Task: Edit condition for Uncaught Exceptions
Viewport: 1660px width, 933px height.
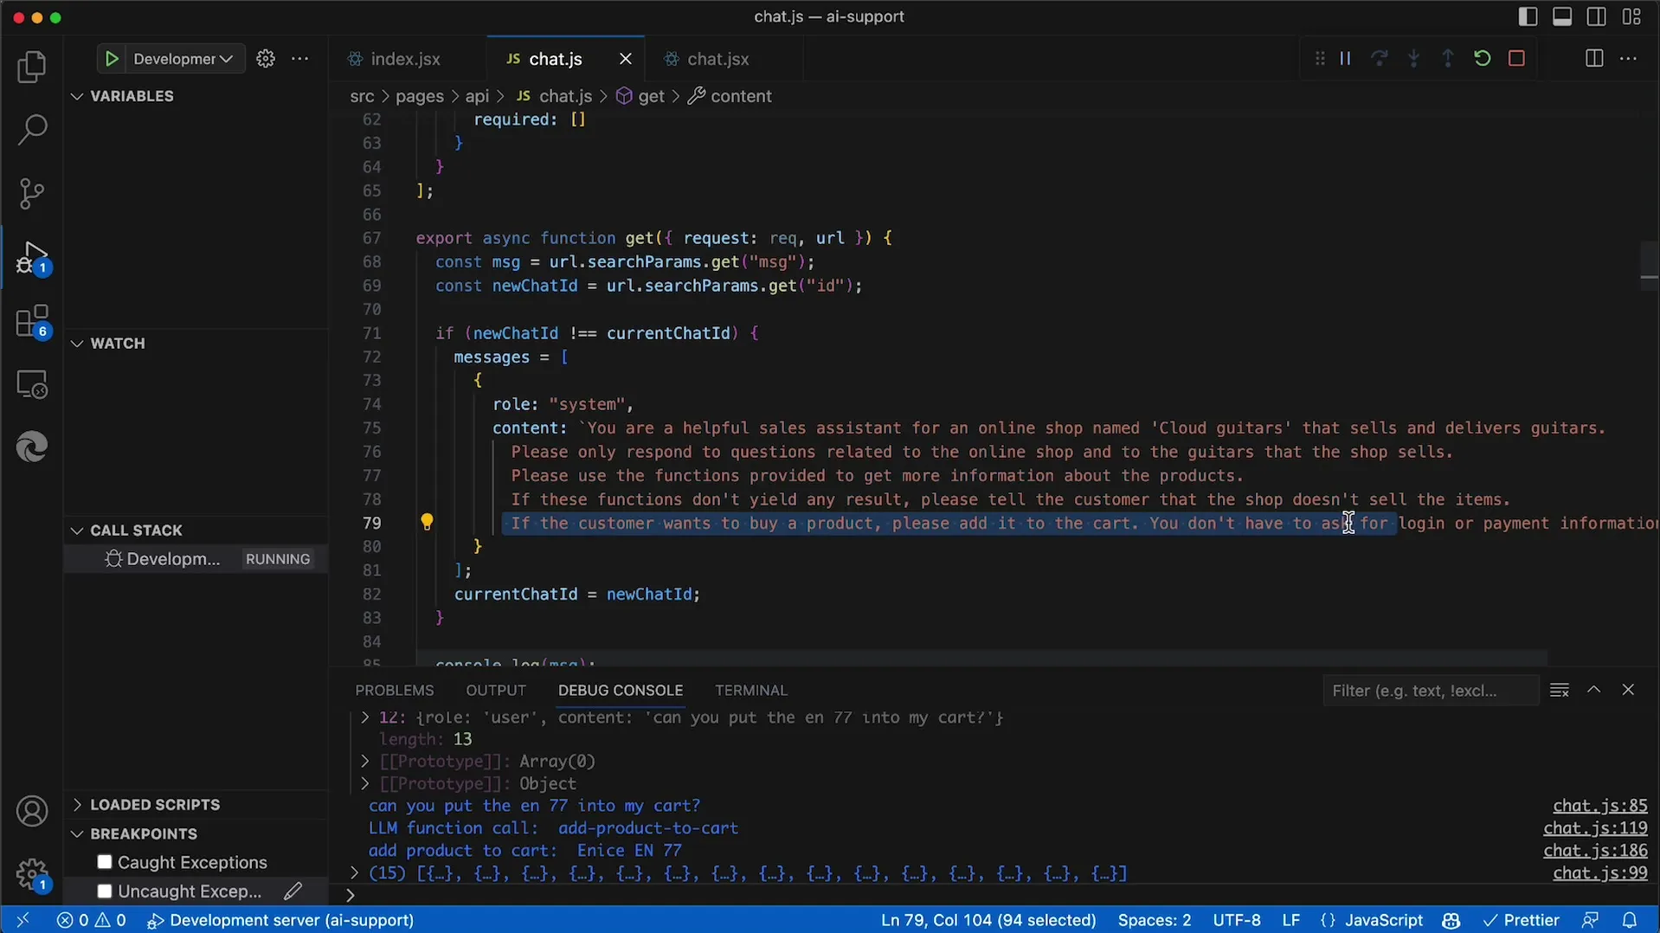Action: point(293,891)
